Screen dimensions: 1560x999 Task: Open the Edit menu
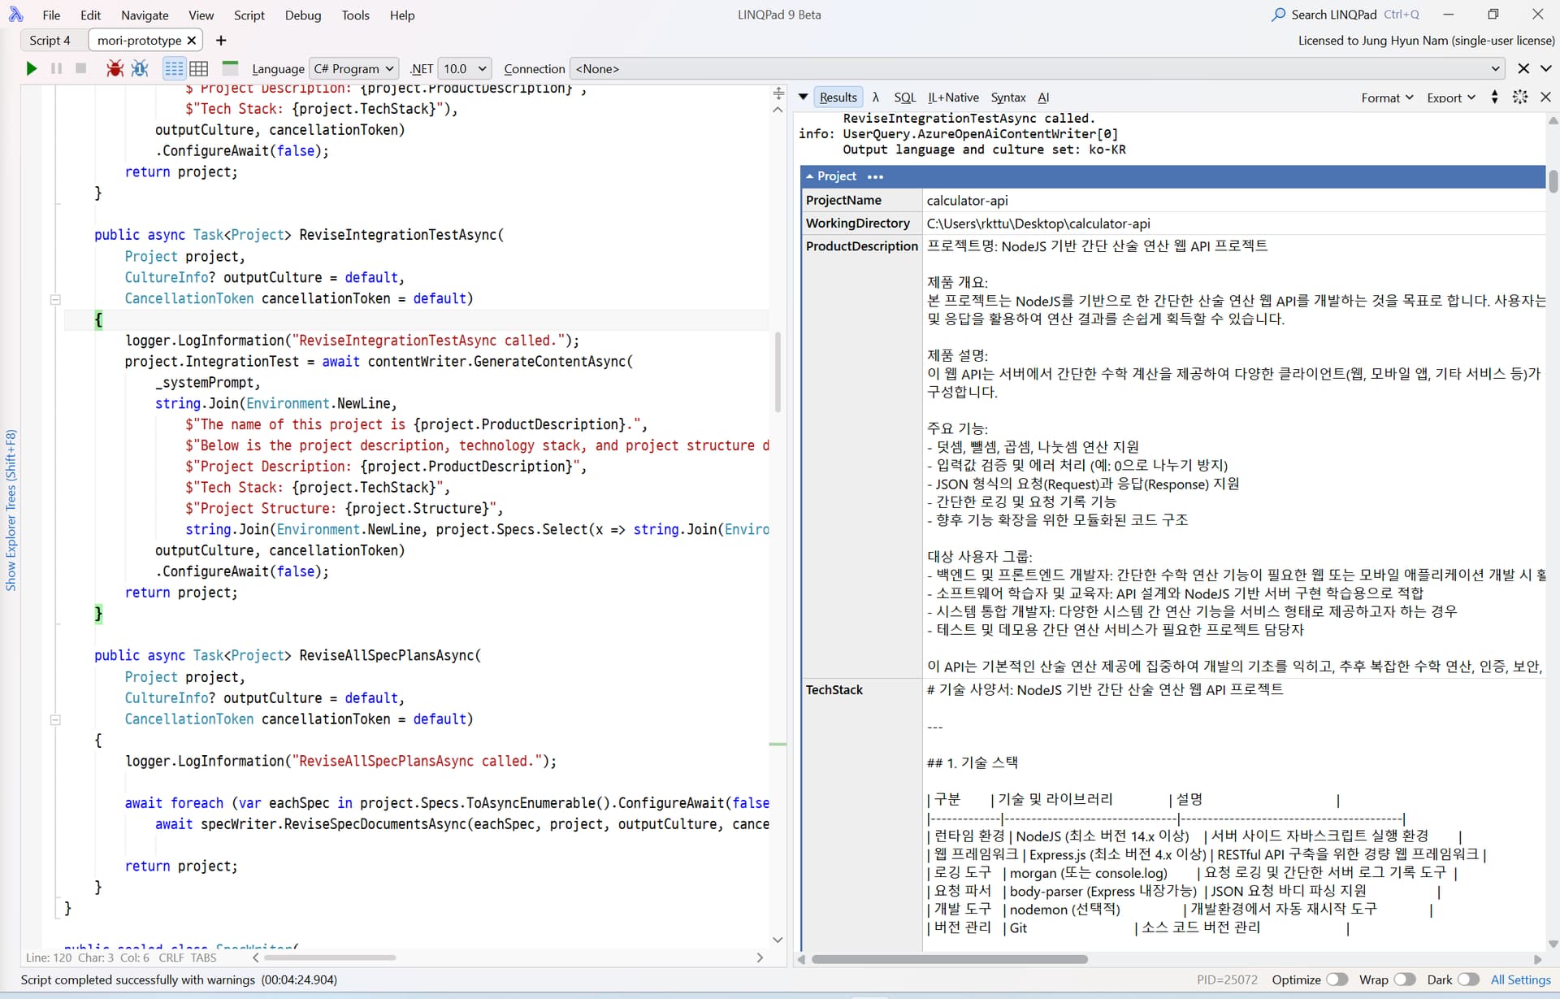(x=91, y=15)
